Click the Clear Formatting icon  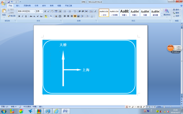pyautogui.click(x=52, y=11)
